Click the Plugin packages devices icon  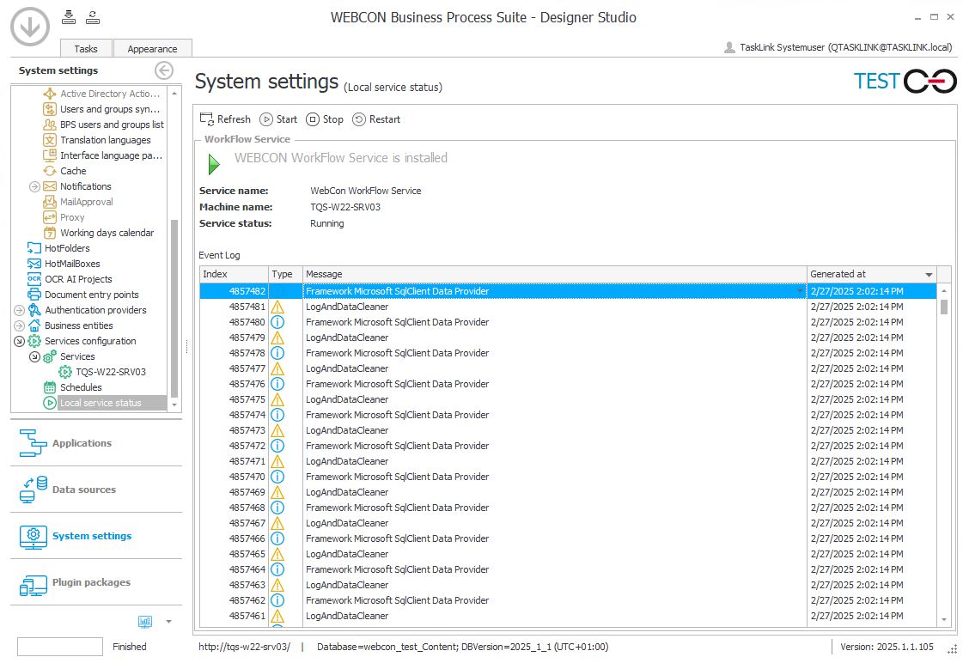pos(34,586)
